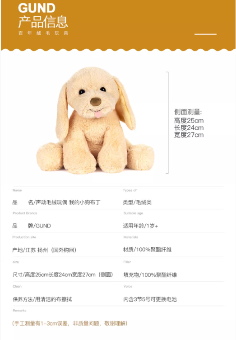
Task: Select the white line in header banner
Action: click(205, 34)
